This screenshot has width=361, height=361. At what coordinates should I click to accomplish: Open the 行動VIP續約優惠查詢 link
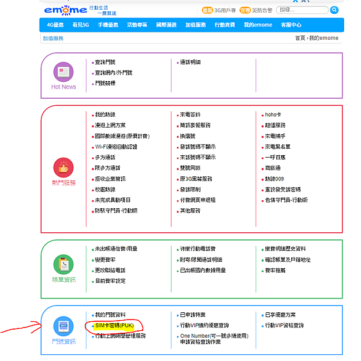[x=205, y=326]
